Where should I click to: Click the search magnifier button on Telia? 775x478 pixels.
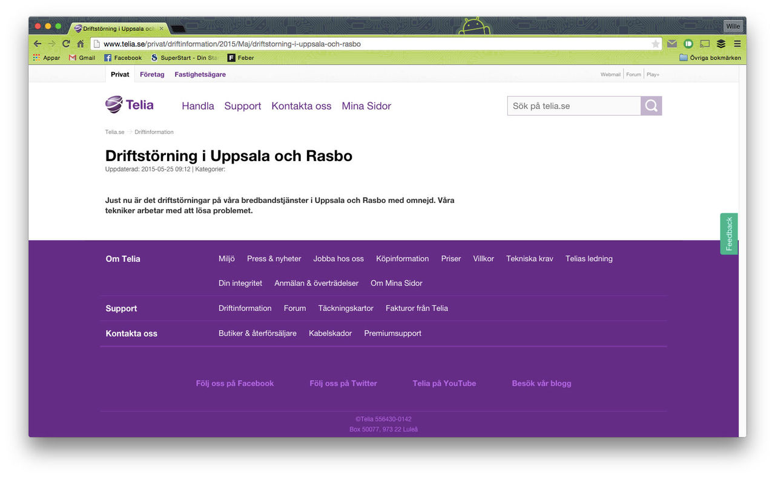pyautogui.click(x=651, y=105)
